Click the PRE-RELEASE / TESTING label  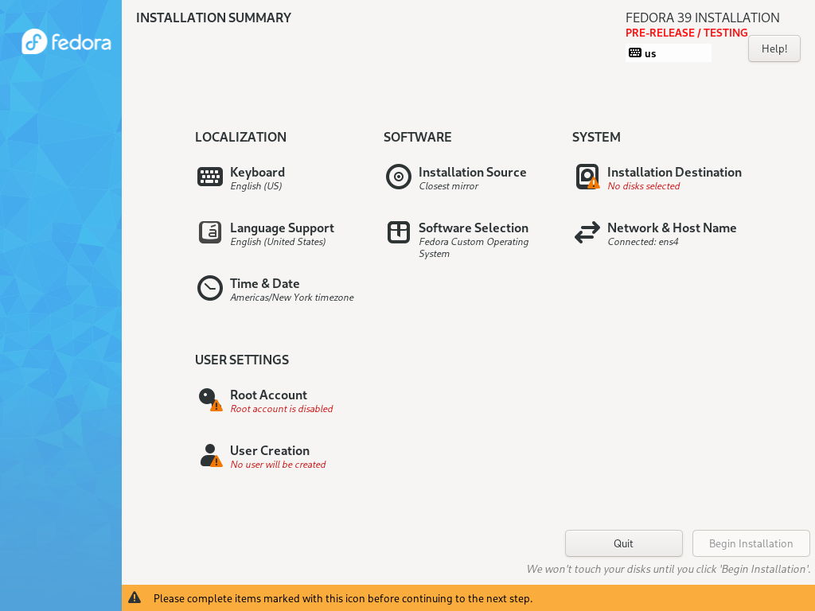tap(686, 33)
